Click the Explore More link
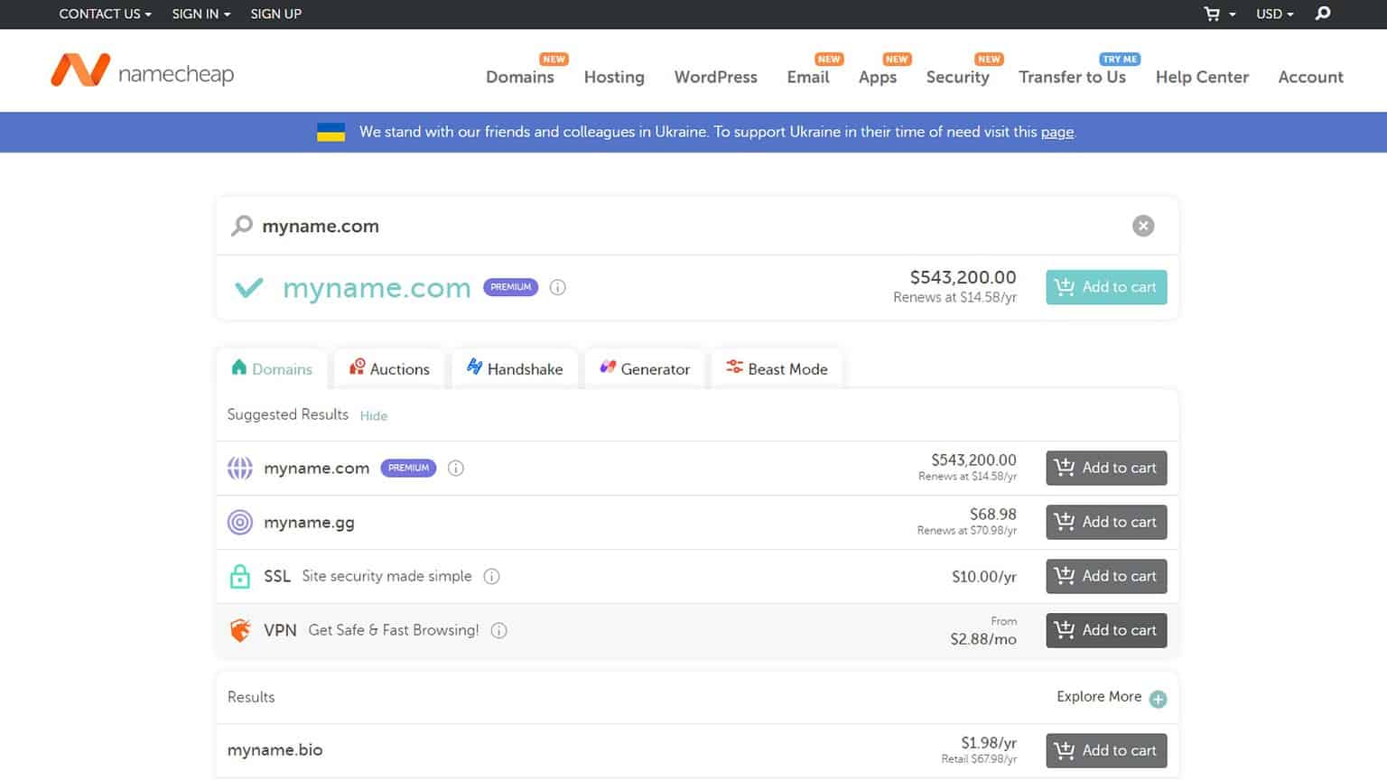This screenshot has width=1387, height=780. pyautogui.click(x=1099, y=697)
